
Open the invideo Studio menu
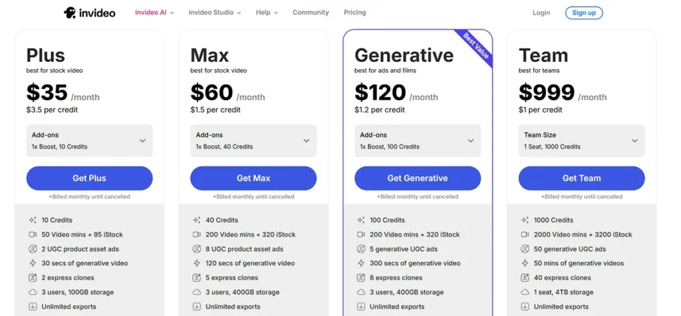point(214,13)
